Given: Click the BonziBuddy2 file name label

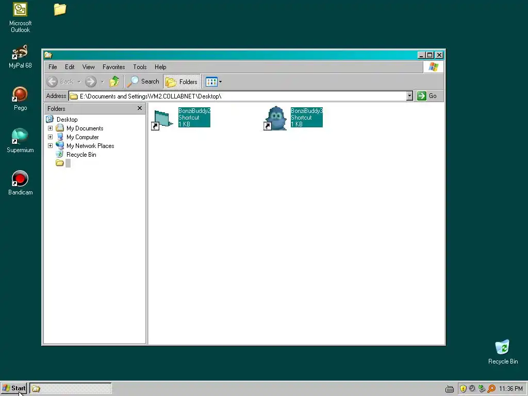Looking at the screenshot, I should (194, 111).
